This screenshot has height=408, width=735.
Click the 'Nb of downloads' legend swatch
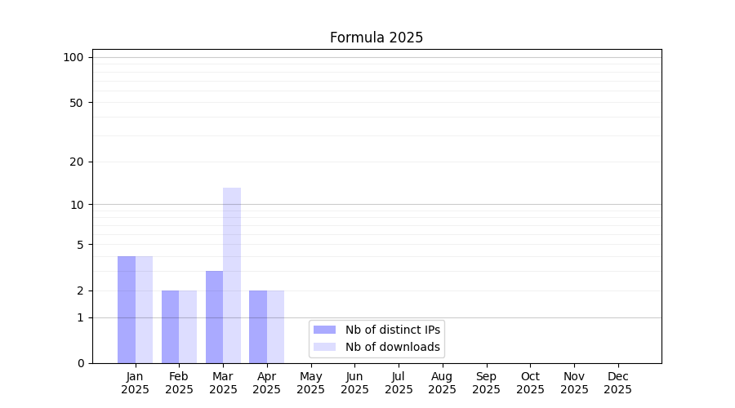click(324, 347)
